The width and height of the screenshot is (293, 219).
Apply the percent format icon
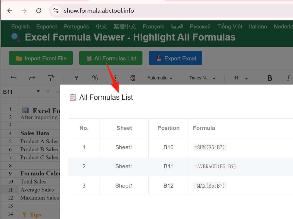95,78
